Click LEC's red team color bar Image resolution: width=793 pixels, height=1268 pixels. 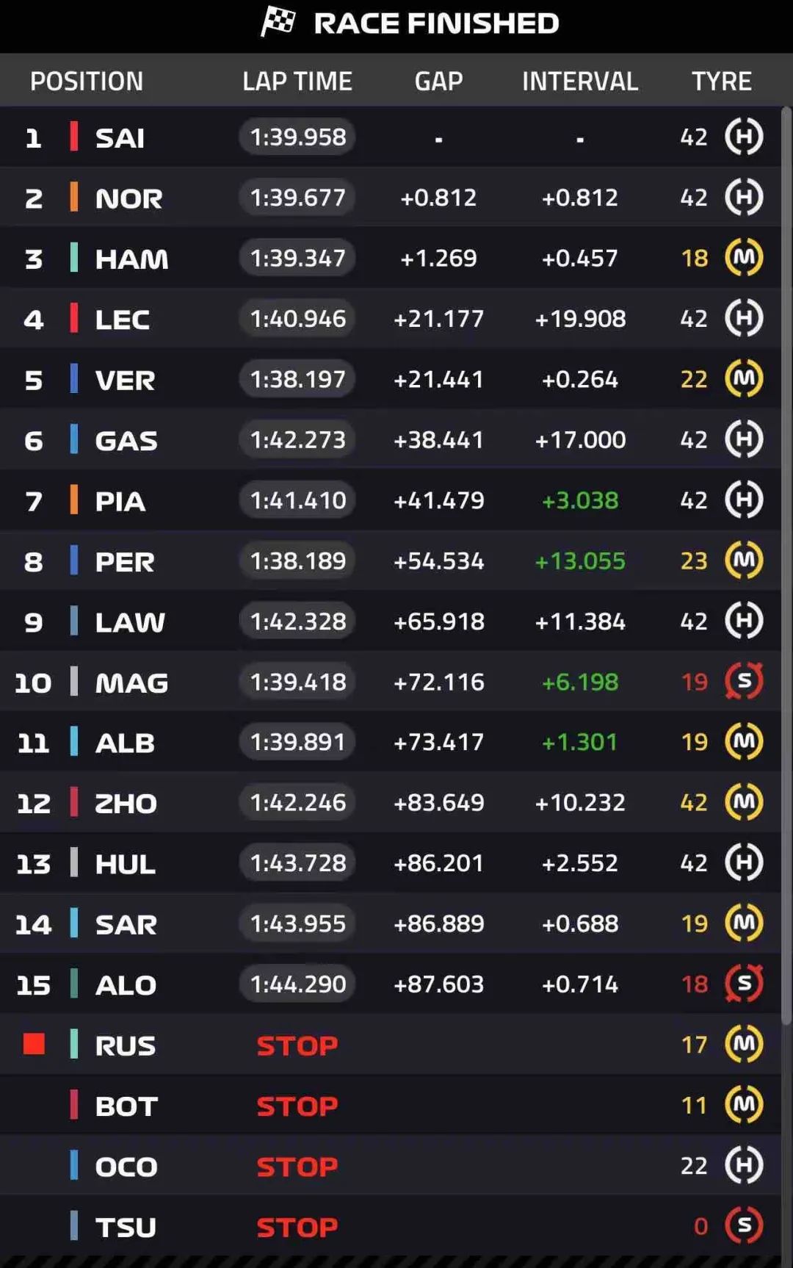click(x=73, y=319)
